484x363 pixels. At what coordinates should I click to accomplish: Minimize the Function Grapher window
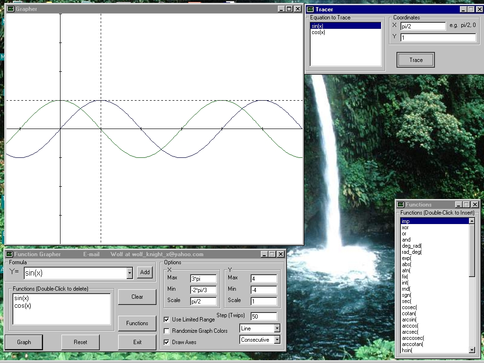tap(264, 254)
